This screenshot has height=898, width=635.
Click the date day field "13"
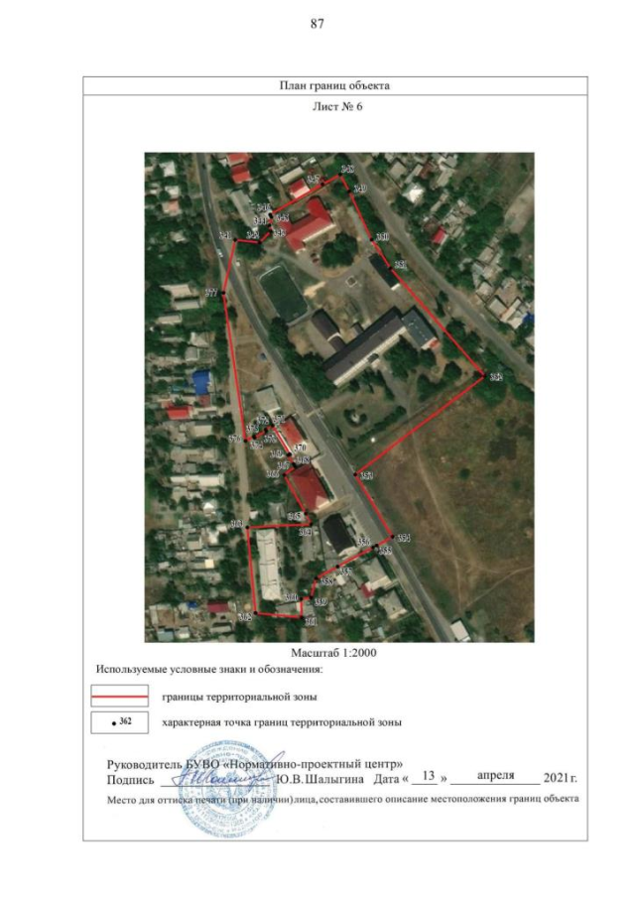click(430, 777)
